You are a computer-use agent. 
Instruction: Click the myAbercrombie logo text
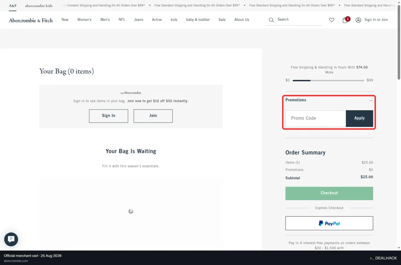(131, 93)
